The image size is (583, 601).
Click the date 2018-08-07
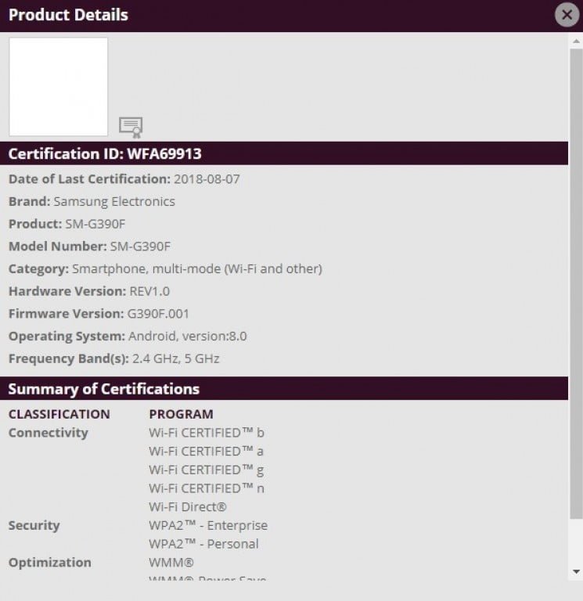[x=207, y=179]
